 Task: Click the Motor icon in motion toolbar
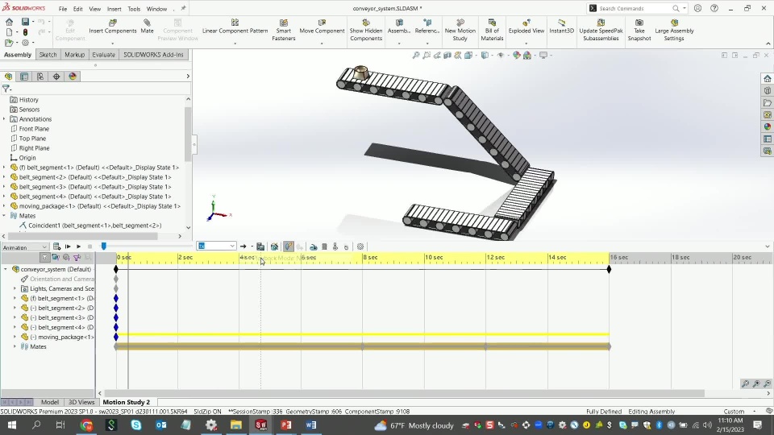[314, 246]
